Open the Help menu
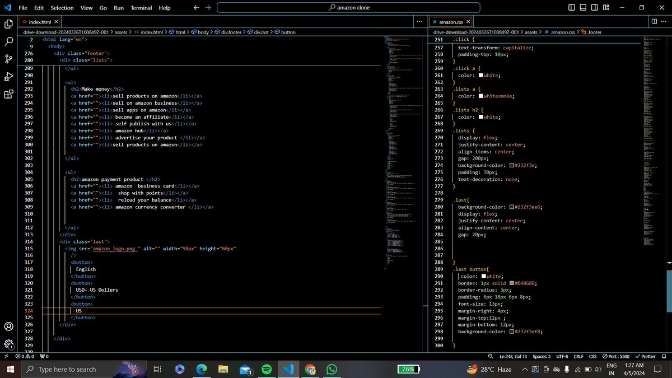 coord(164,8)
